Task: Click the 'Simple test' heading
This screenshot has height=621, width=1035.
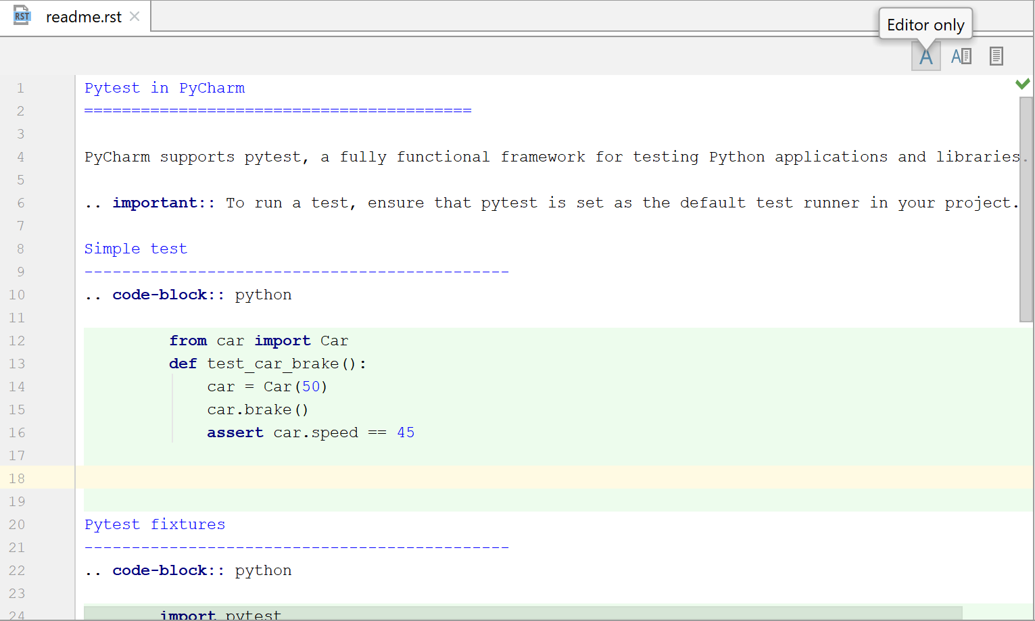Action: coord(135,249)
